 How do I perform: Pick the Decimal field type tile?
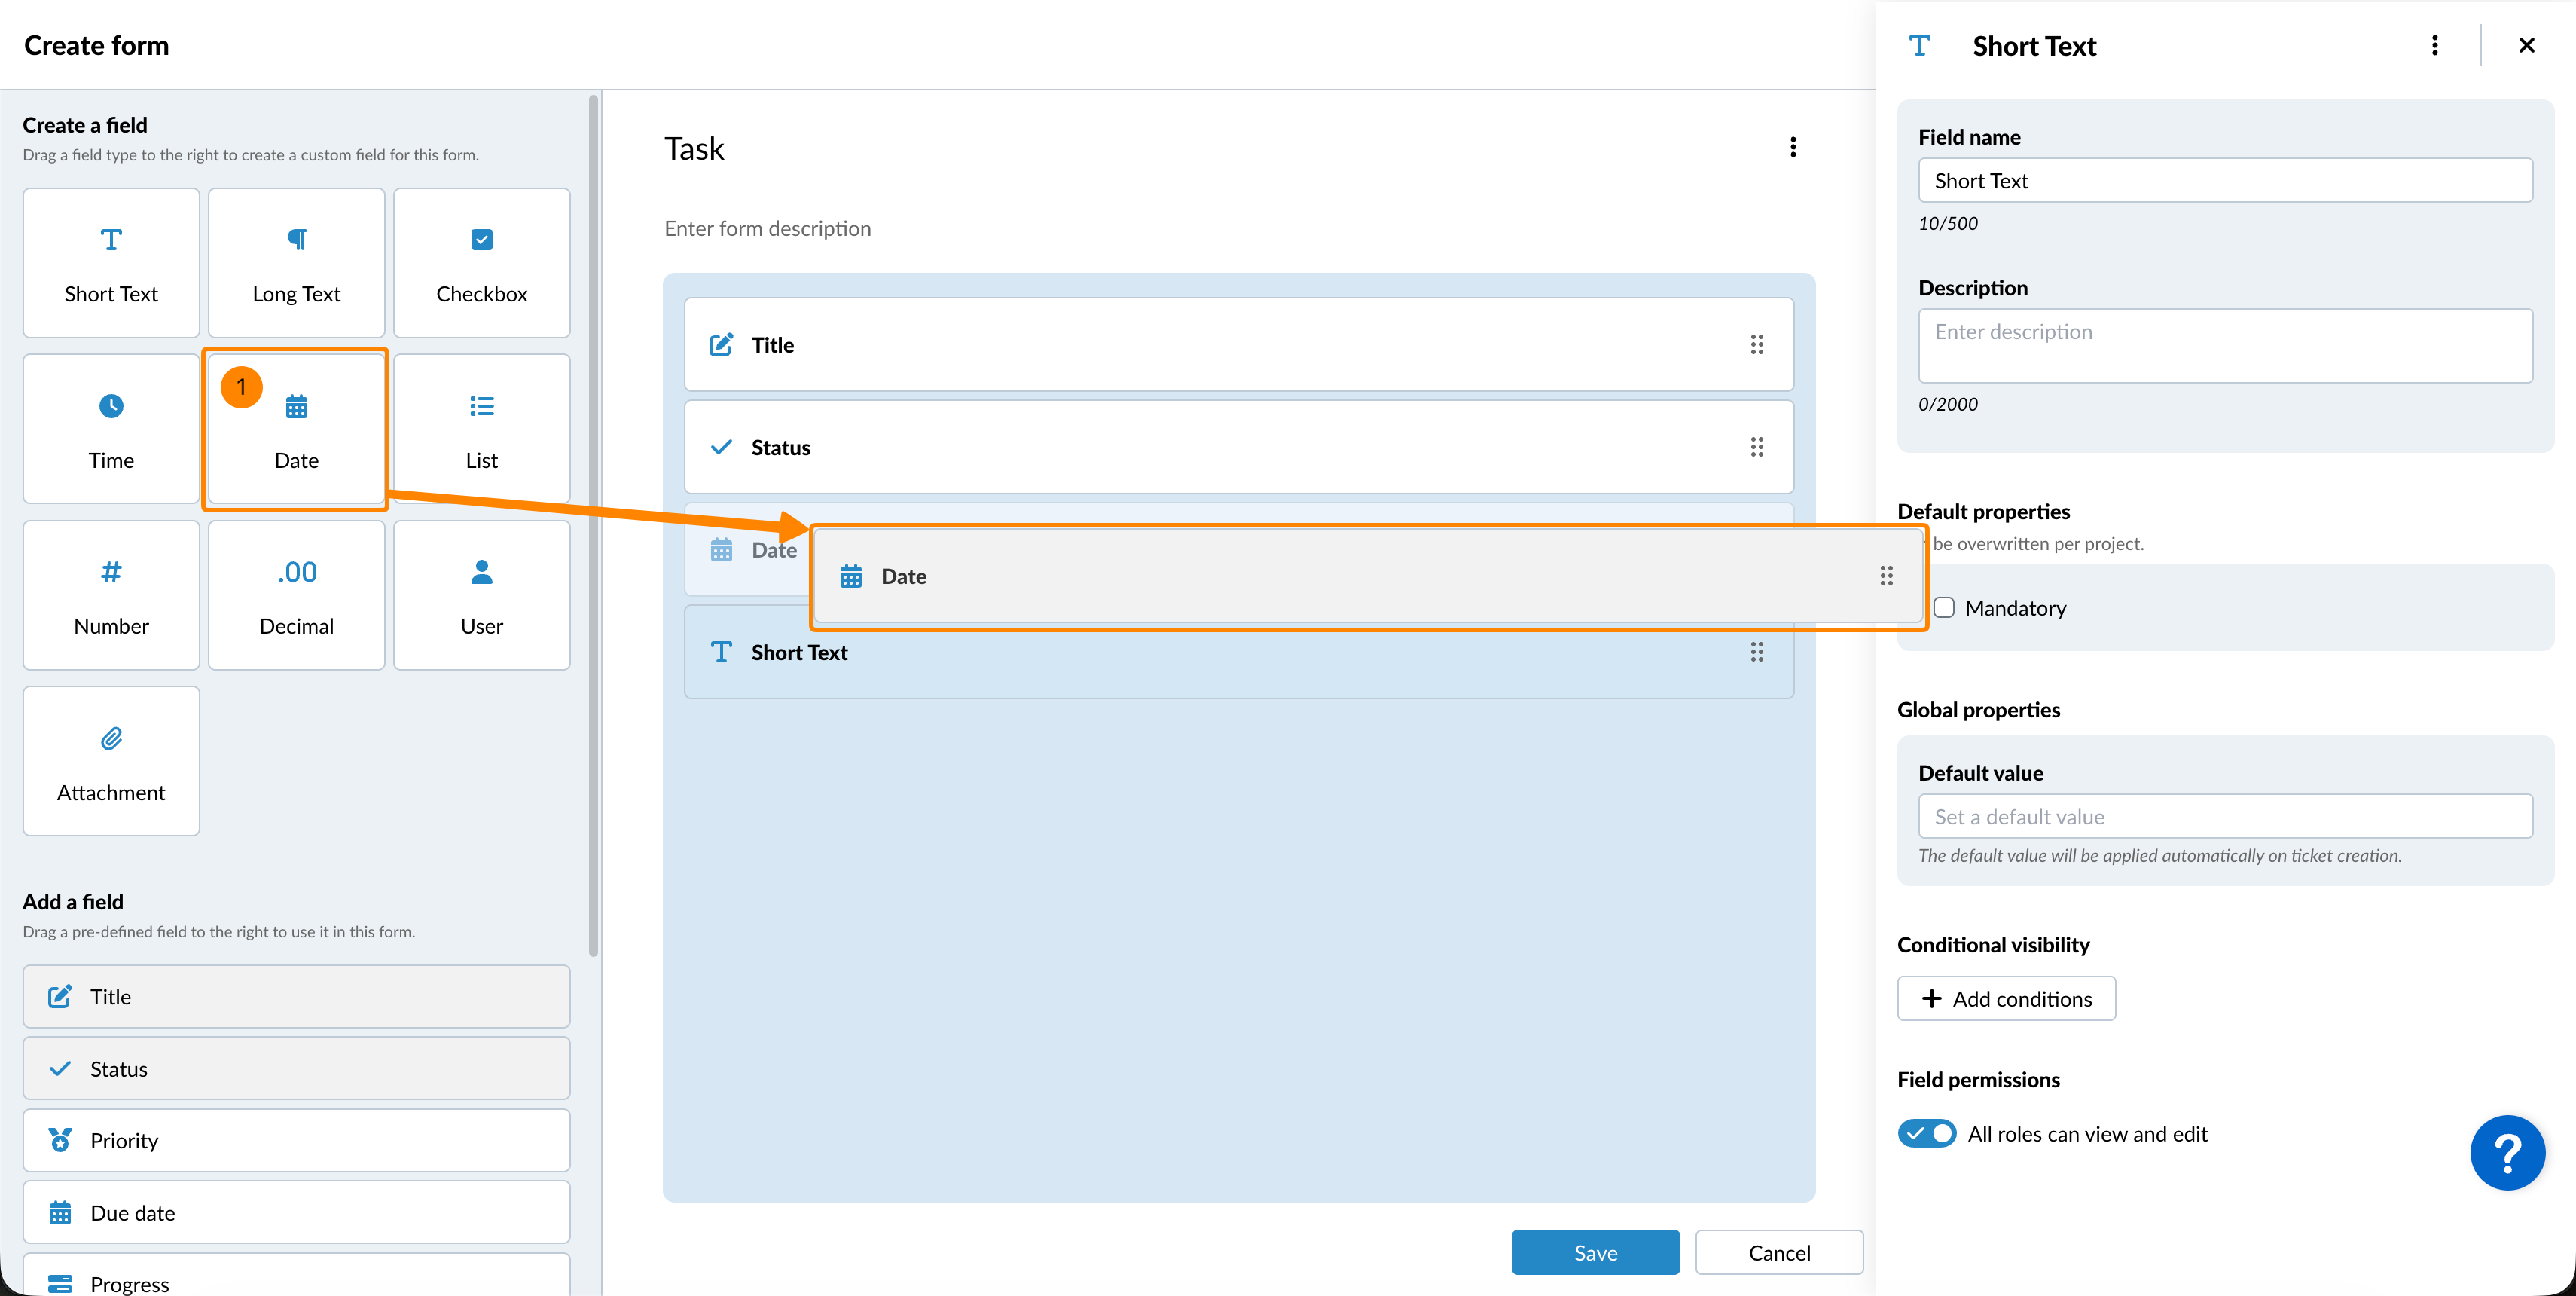tap(296, 595)
